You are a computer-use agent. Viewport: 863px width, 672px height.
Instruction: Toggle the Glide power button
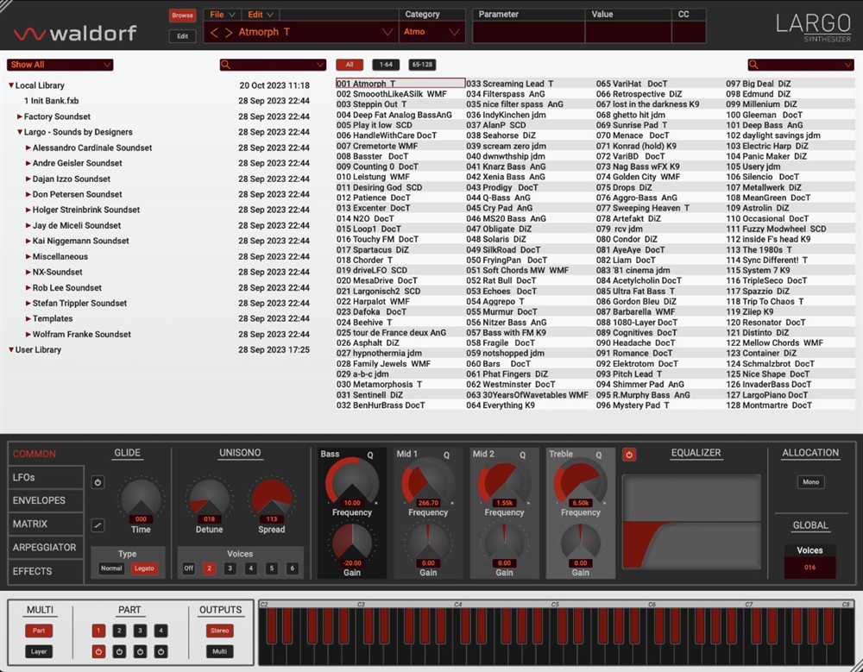(98, 482)
